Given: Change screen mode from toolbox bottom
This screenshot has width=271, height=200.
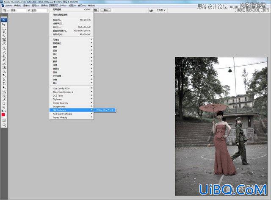Looking at the screenshot, I should pos(4,125).
